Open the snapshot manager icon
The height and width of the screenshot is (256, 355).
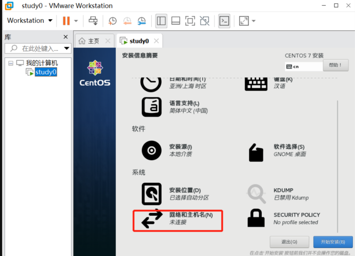click(x=142, y=21)
